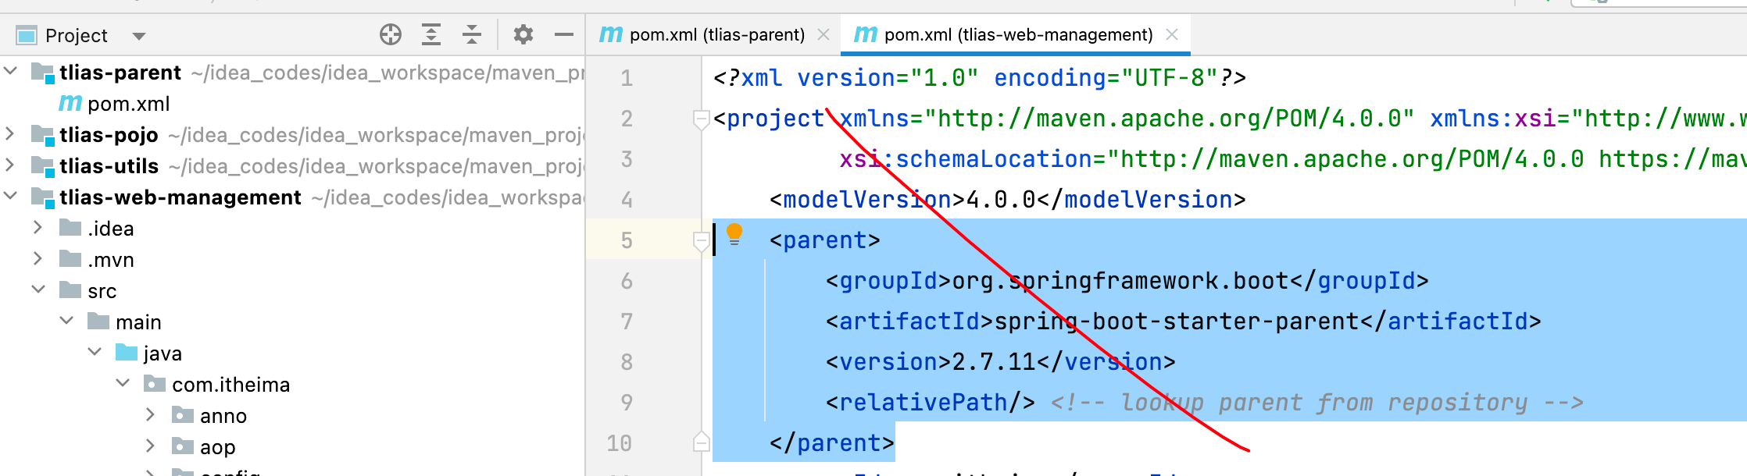Click the version 2.7.11 value
This screenshot has height=476, width=1747.
993,362
